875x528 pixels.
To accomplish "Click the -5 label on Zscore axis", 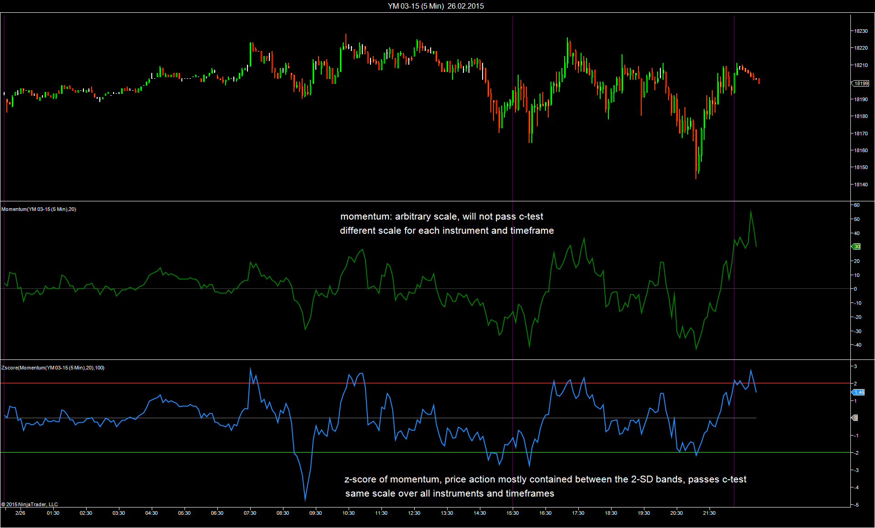I will [x=856, y=505].
